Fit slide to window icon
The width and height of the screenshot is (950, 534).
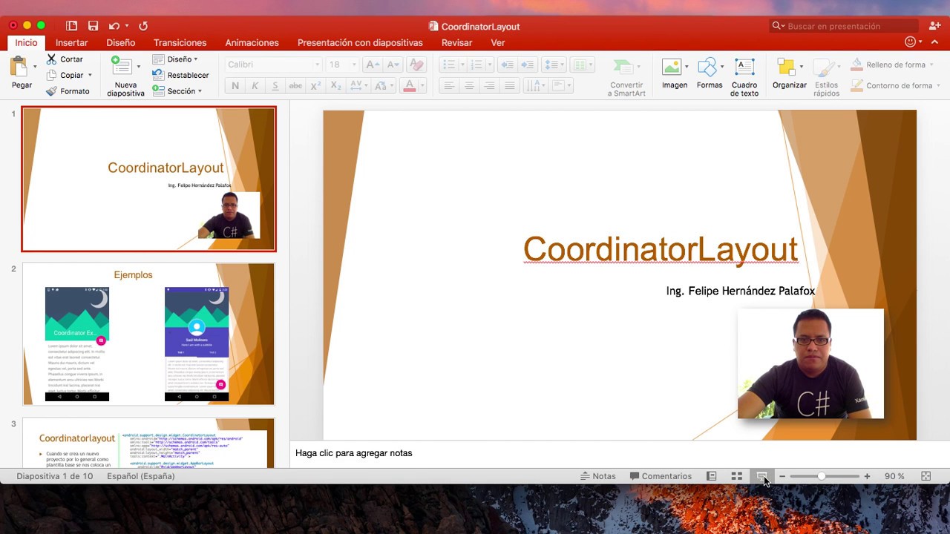click(x=926, y=476)
